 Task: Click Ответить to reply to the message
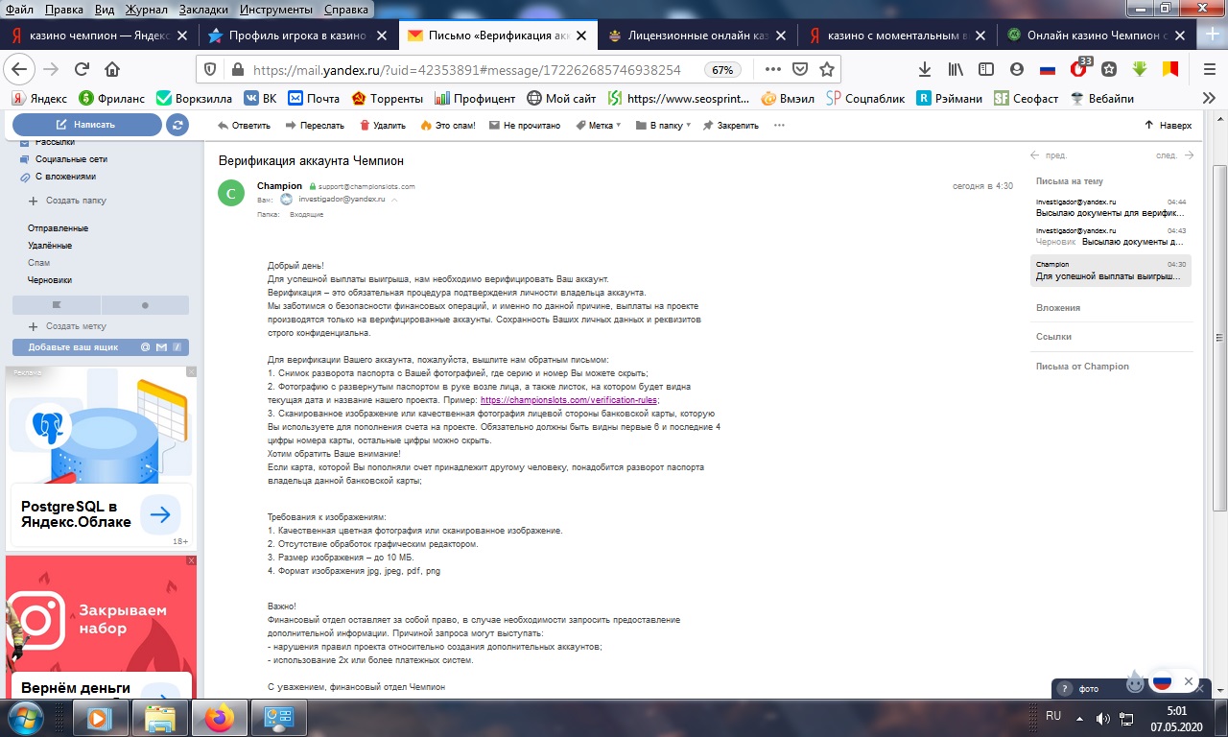click(x=244, y=125)
